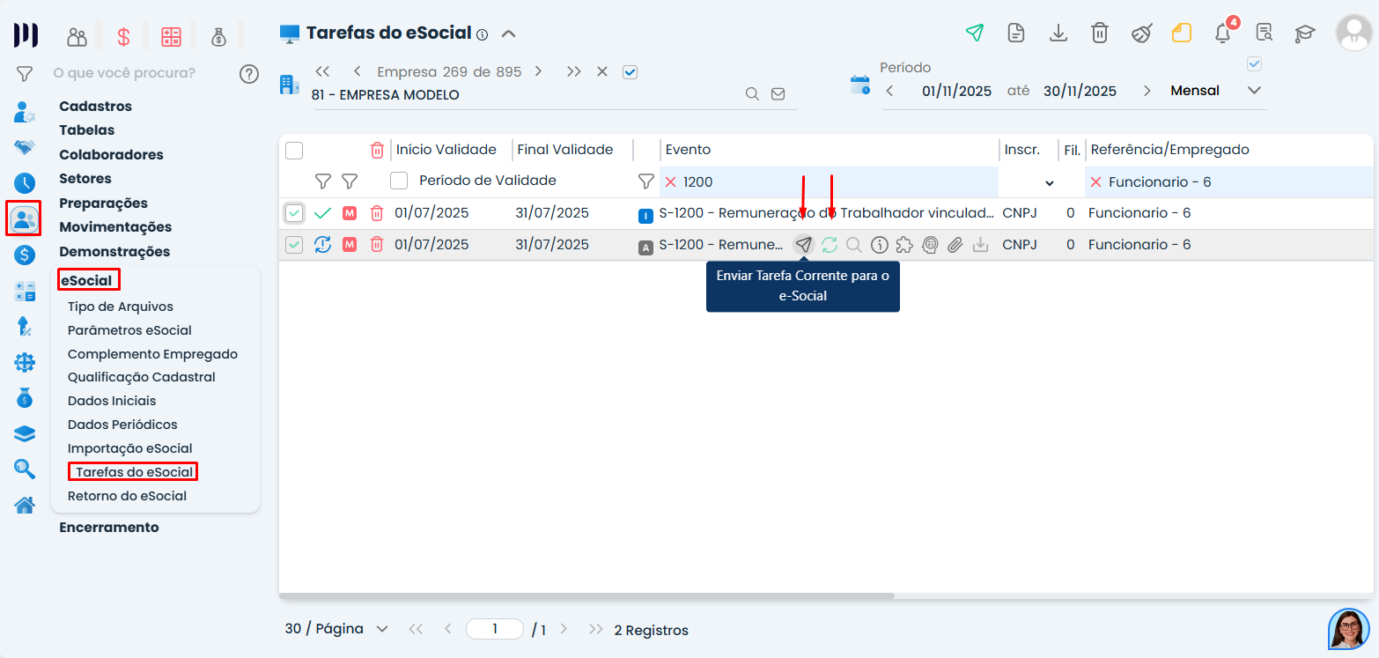Click the paper plane send icon in top toolbar

click(974, 33)
